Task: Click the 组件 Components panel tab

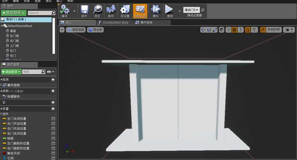Action: click(x=19, y=6)
